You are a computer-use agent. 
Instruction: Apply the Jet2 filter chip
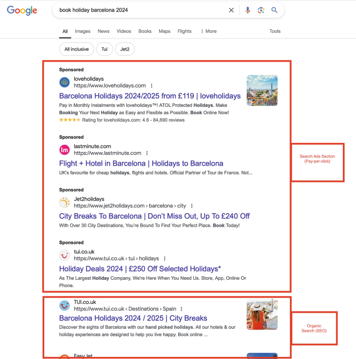[125, 49]
